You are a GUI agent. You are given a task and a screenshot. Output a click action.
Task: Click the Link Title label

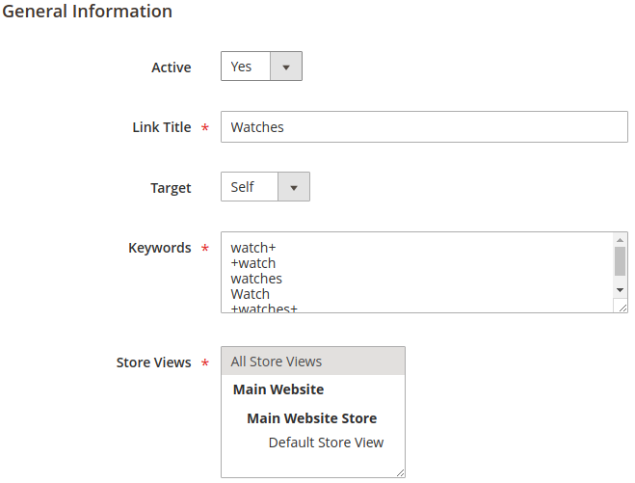(161, 127)
